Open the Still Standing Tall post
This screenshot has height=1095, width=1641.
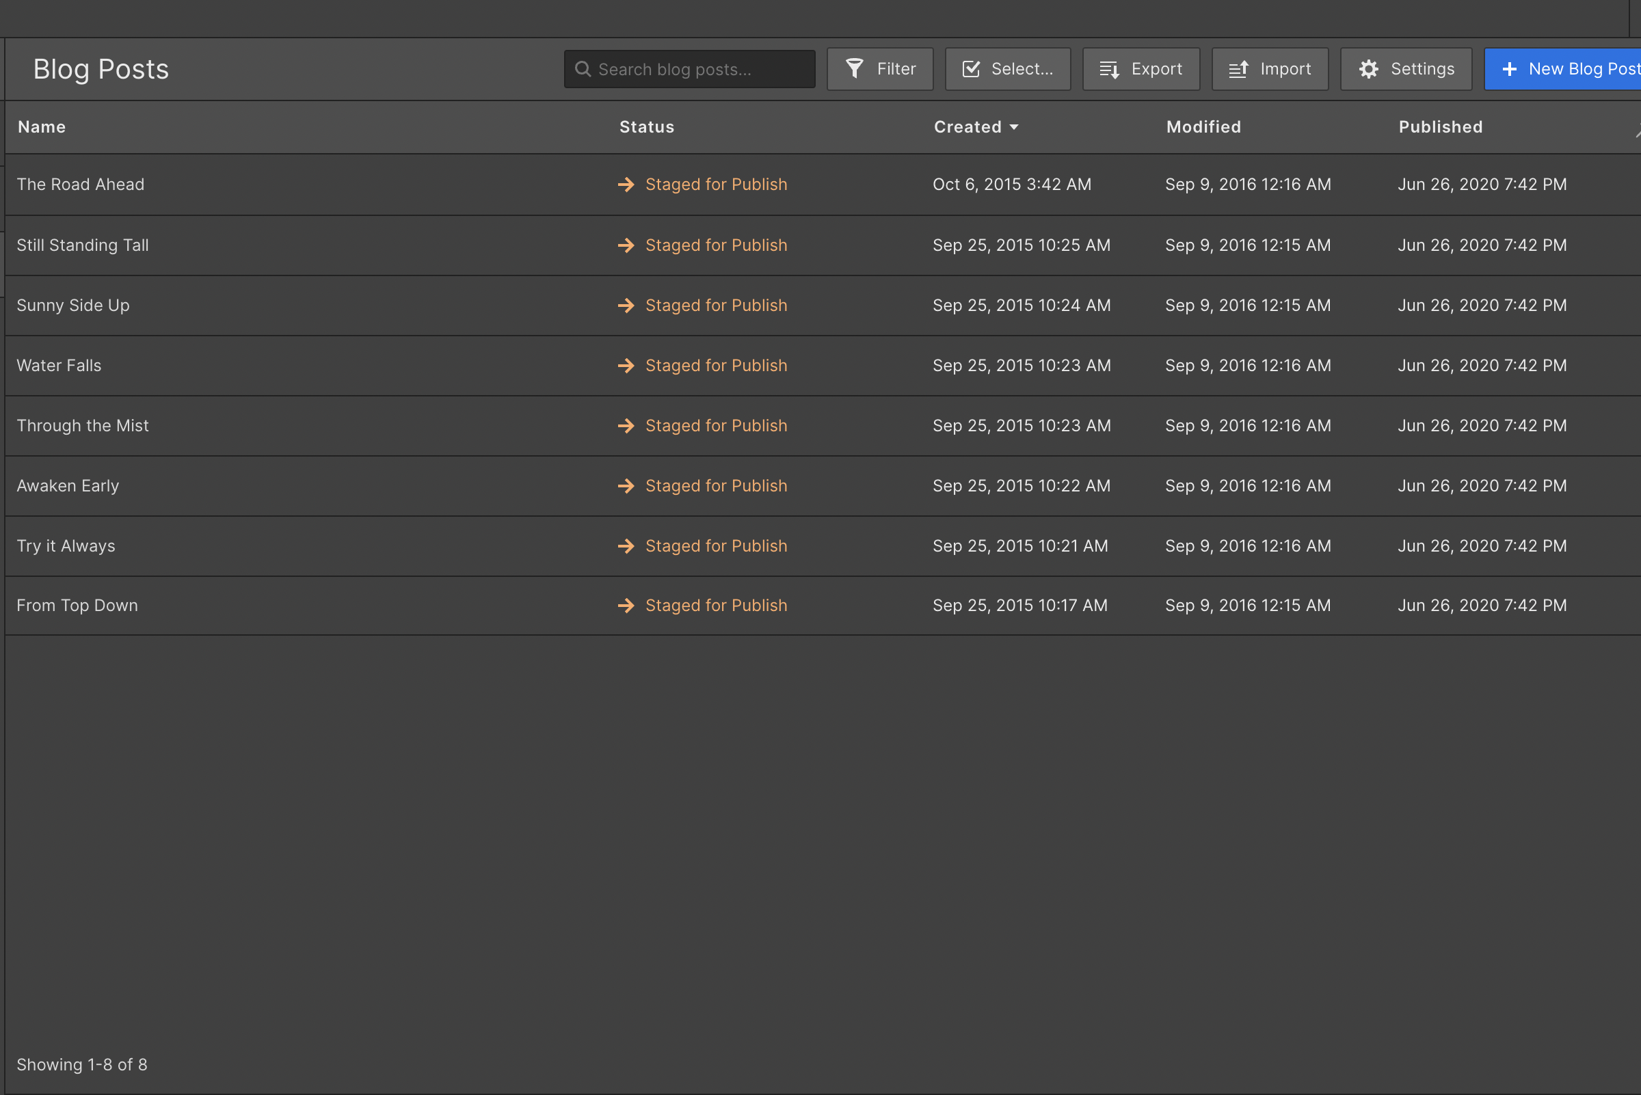tap(83, 245)
